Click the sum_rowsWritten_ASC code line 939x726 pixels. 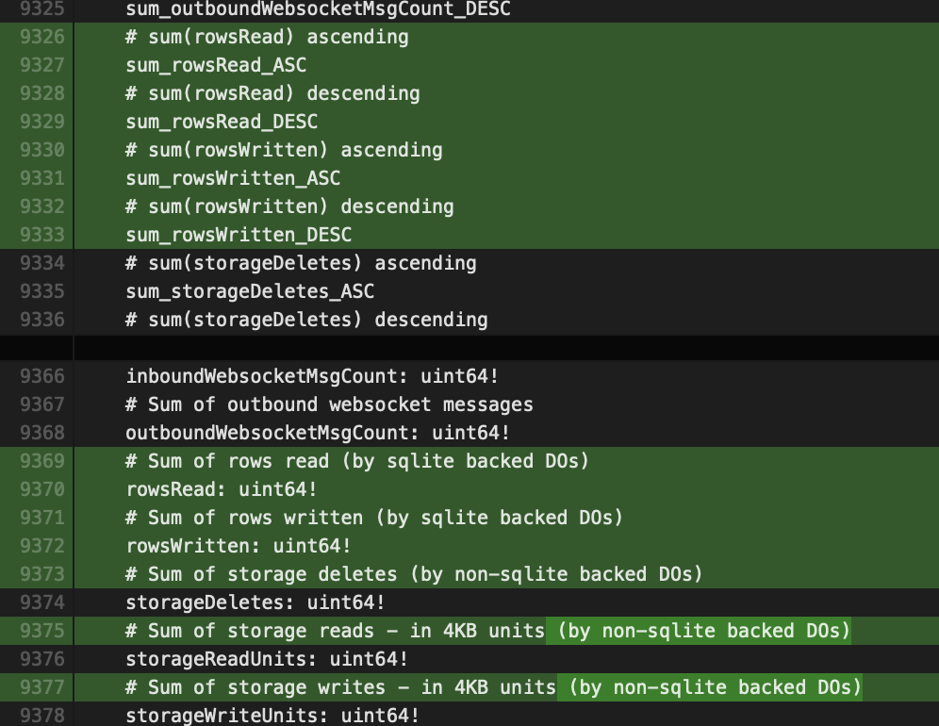(x=233, y=178)
